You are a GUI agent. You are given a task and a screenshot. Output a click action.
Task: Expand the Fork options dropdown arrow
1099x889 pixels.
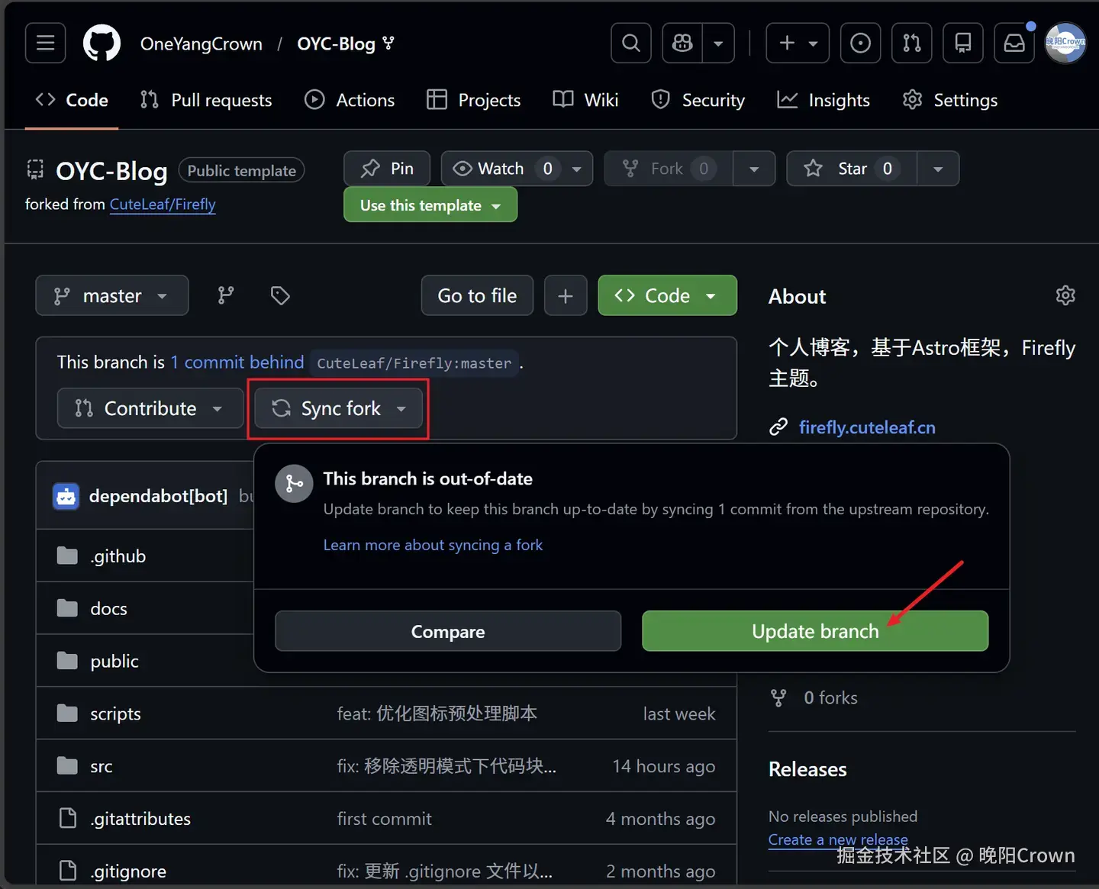point(754,169)
